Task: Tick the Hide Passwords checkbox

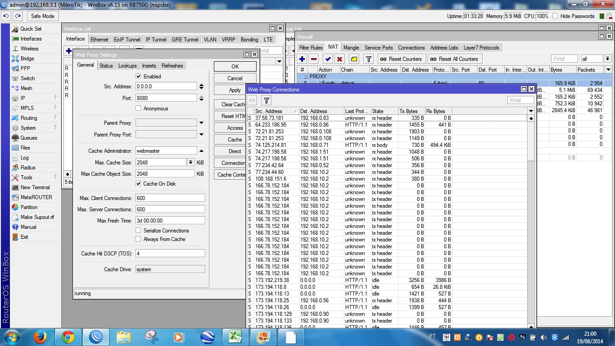Action: pos(555,16)
